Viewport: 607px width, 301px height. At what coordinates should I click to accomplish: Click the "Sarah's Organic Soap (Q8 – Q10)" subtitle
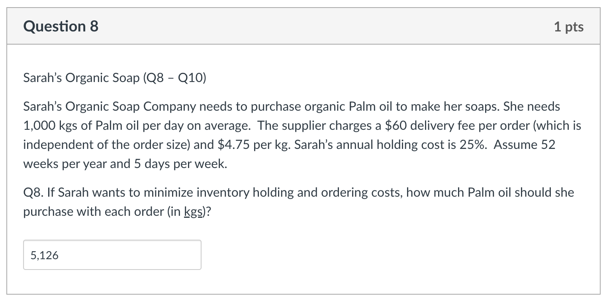coord(115,78)
